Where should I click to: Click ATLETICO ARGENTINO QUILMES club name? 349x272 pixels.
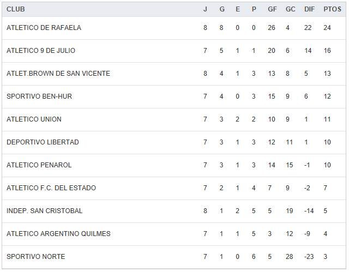pos(58,234)
